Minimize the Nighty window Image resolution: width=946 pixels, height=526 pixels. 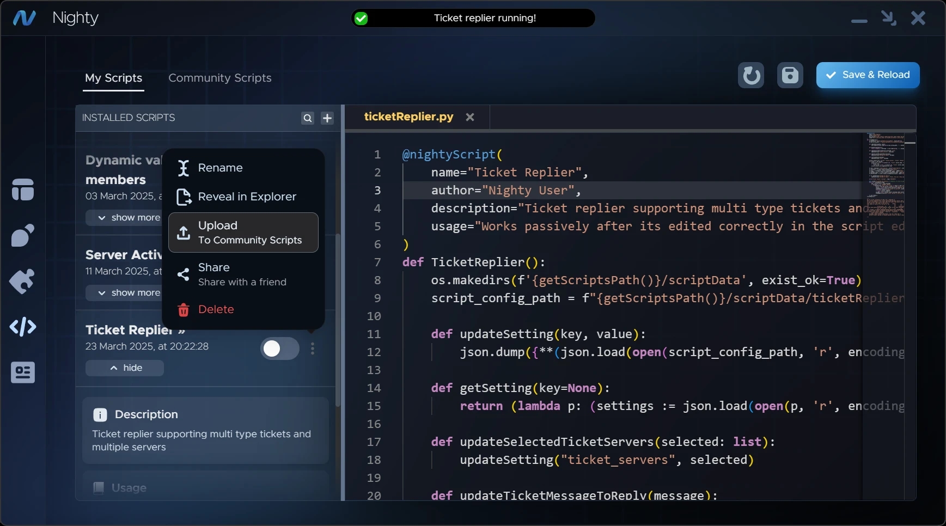click(x=859, y=21)
